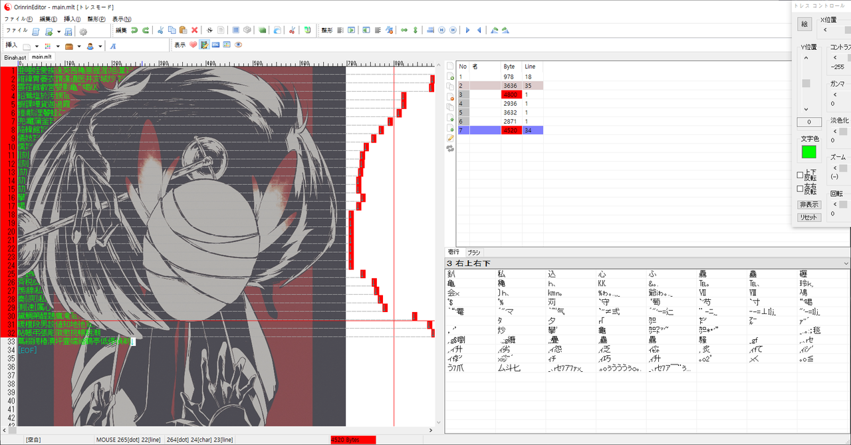The height and width of the screenshot is (445, 851).
Task: Click the 3D gray box icon
Action: [x=247, y=31]
